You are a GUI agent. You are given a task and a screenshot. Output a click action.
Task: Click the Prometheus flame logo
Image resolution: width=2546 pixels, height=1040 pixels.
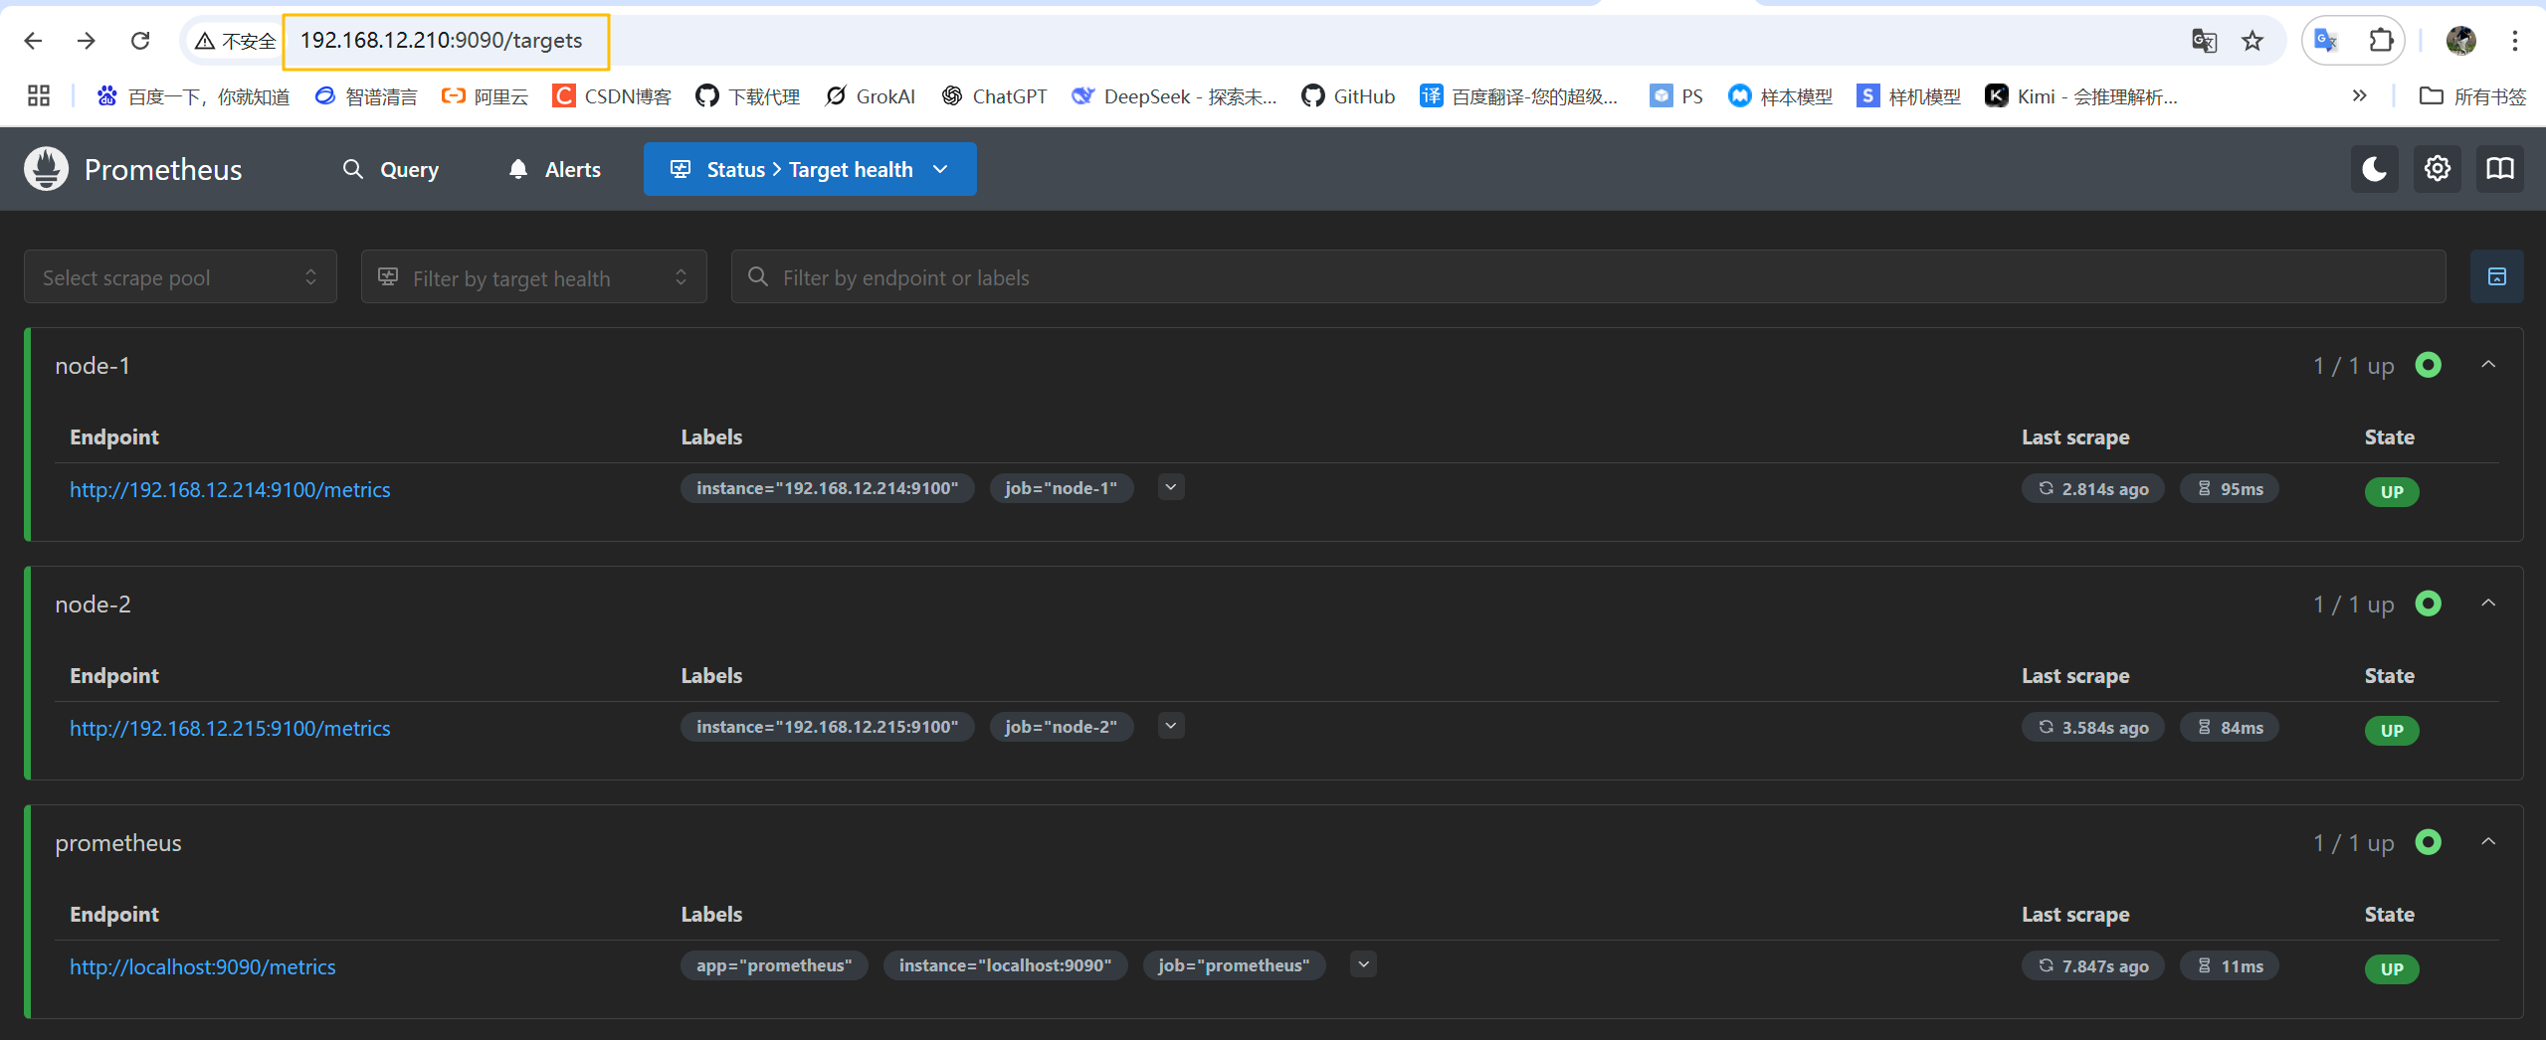(x=46, y=169)
